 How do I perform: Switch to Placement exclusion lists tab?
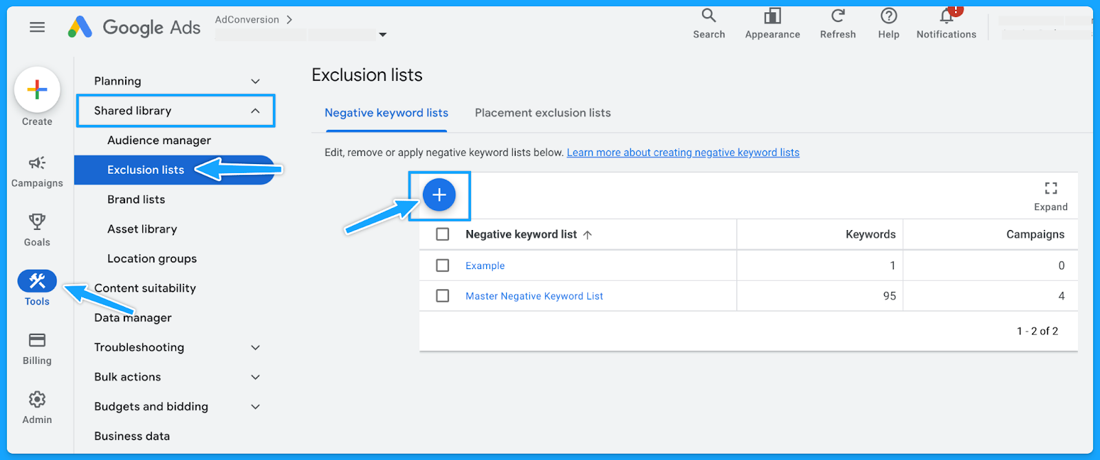click(542, 113)
